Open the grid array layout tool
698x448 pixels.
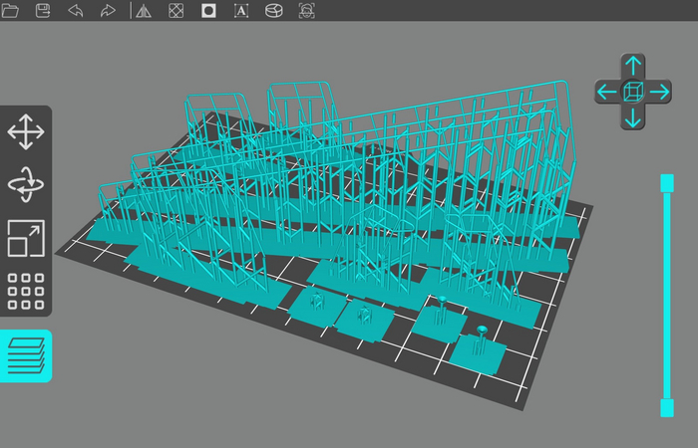[25, 291]
